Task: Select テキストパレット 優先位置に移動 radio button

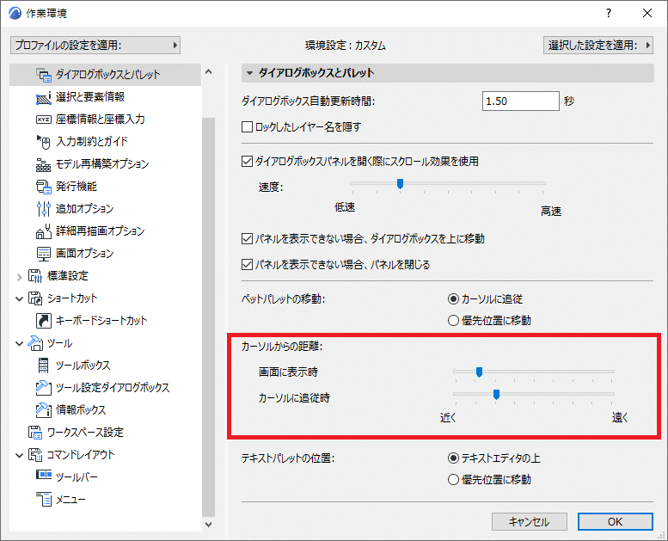Action: (x=453, y=480)
